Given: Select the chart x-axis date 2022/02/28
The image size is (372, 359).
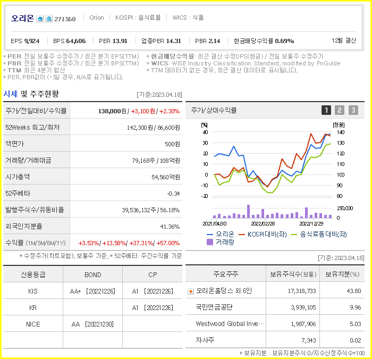Looking at the screenshot, I should click(x=263, y=224).
